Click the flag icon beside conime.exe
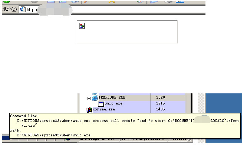This screenshot has width=247, height=146. click(x=89, y=110)
